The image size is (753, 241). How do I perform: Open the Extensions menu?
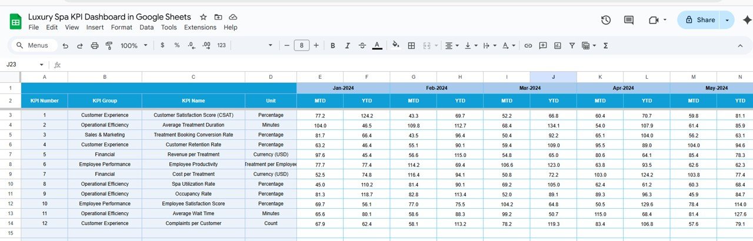point(200,27)
